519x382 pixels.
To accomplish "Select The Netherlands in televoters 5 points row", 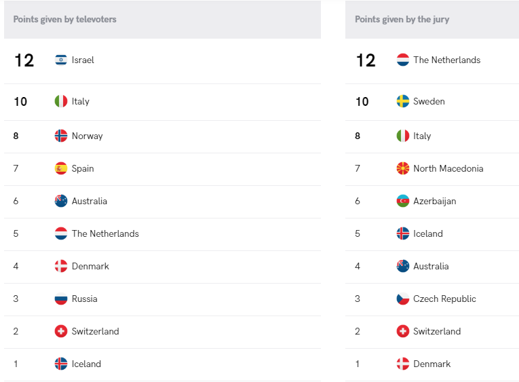I will click(x=105, y=233).
